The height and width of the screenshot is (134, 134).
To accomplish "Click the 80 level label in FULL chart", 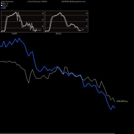I will click(87, 13).
